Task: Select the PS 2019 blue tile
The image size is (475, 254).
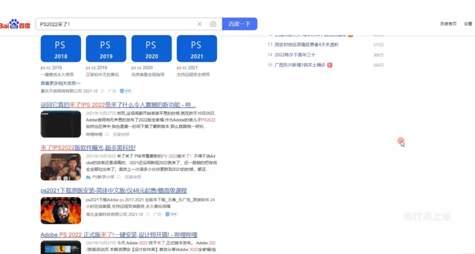Action: [x=106, y=48]
